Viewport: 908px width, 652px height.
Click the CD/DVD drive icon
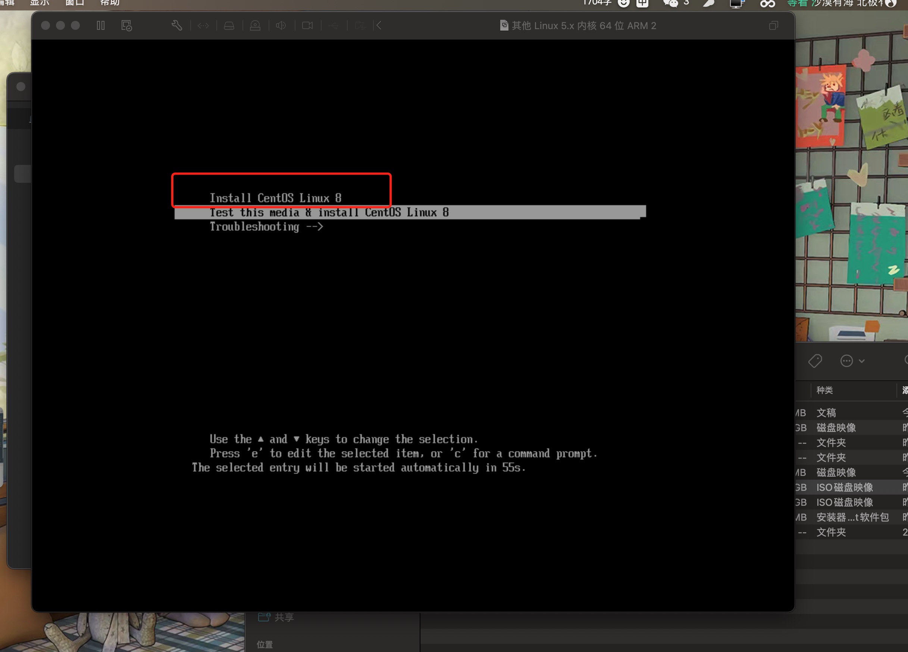[x=255, y=26]
